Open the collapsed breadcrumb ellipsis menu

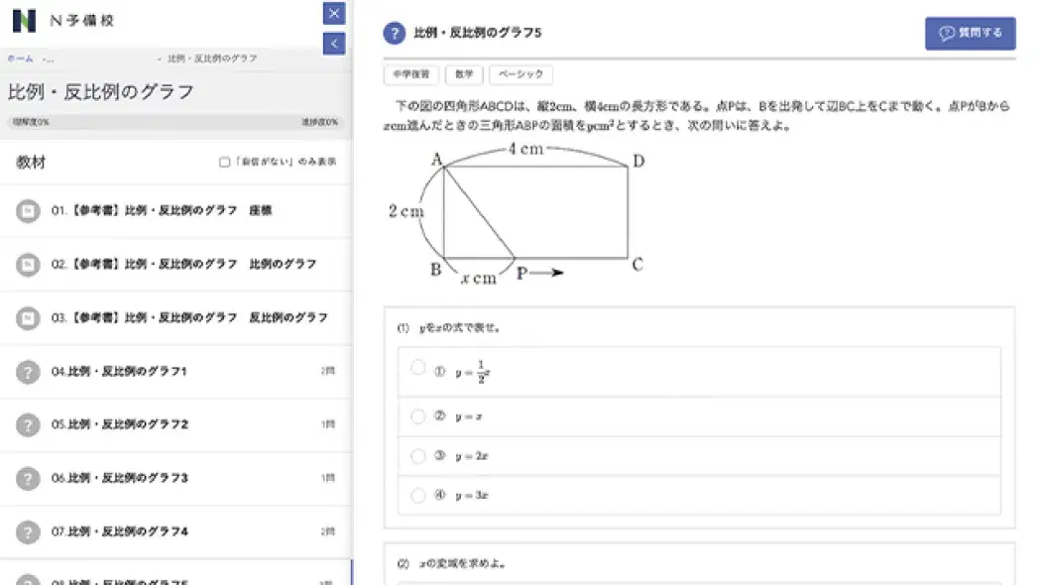(x=48, y=58)
